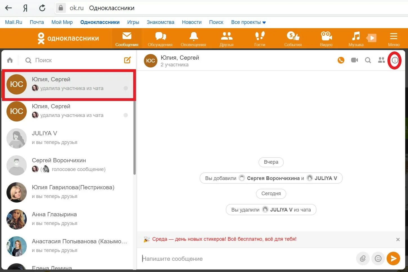Image resolution: width=408 pixels, height=272 pixels.
Task: Open the Одноклассники link in top bar
Action: point(100,22)
